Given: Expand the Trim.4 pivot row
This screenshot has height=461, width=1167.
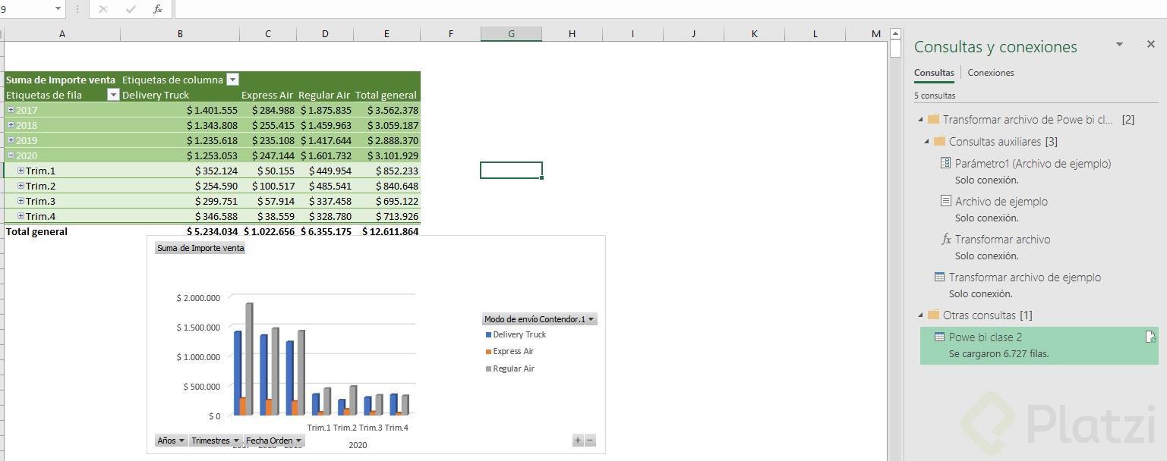Looking at the screenshot, I should pos(21,216).
